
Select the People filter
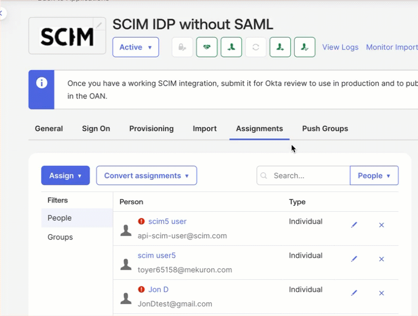point(77,218)
